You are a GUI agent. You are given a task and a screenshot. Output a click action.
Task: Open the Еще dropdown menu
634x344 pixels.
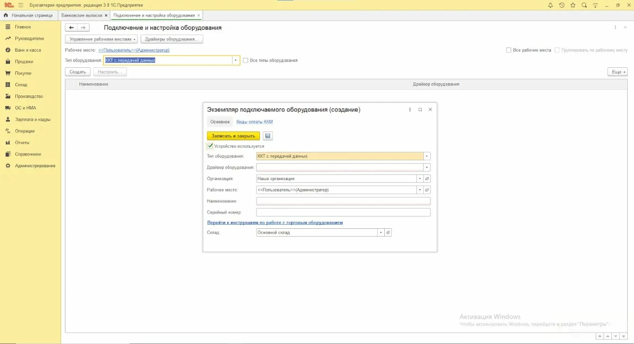point(617,72)
